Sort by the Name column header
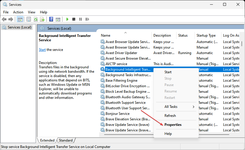This screenshot has width=245, height=150. coord(125,35)
